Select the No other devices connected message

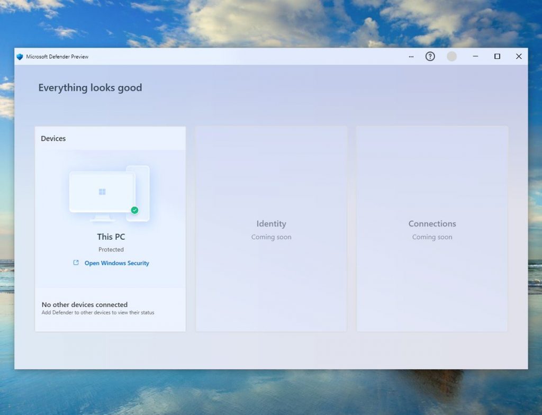(85, 304)
